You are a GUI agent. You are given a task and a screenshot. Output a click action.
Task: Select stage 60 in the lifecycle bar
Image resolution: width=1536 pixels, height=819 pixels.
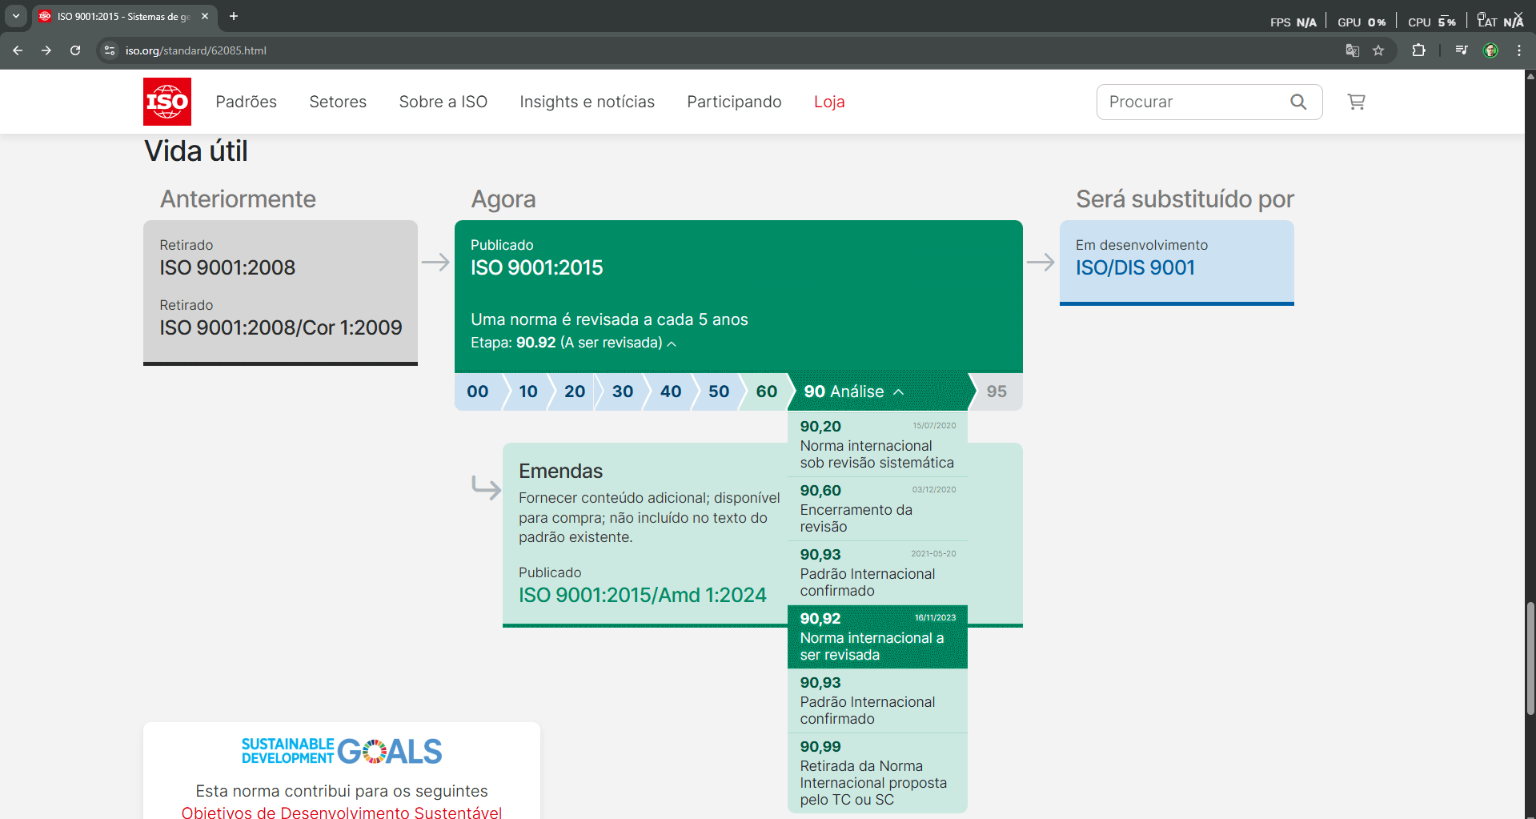pyautogui.click(x=766, y=391)
